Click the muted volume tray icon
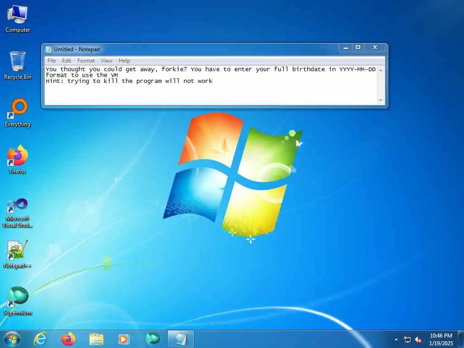Viewport: 464px width, 348px height. [418, 340]
